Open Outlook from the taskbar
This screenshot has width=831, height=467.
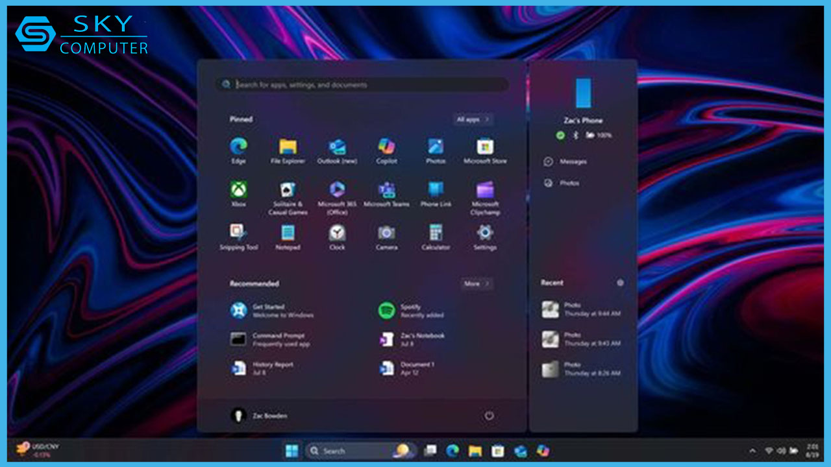(520, 451)
